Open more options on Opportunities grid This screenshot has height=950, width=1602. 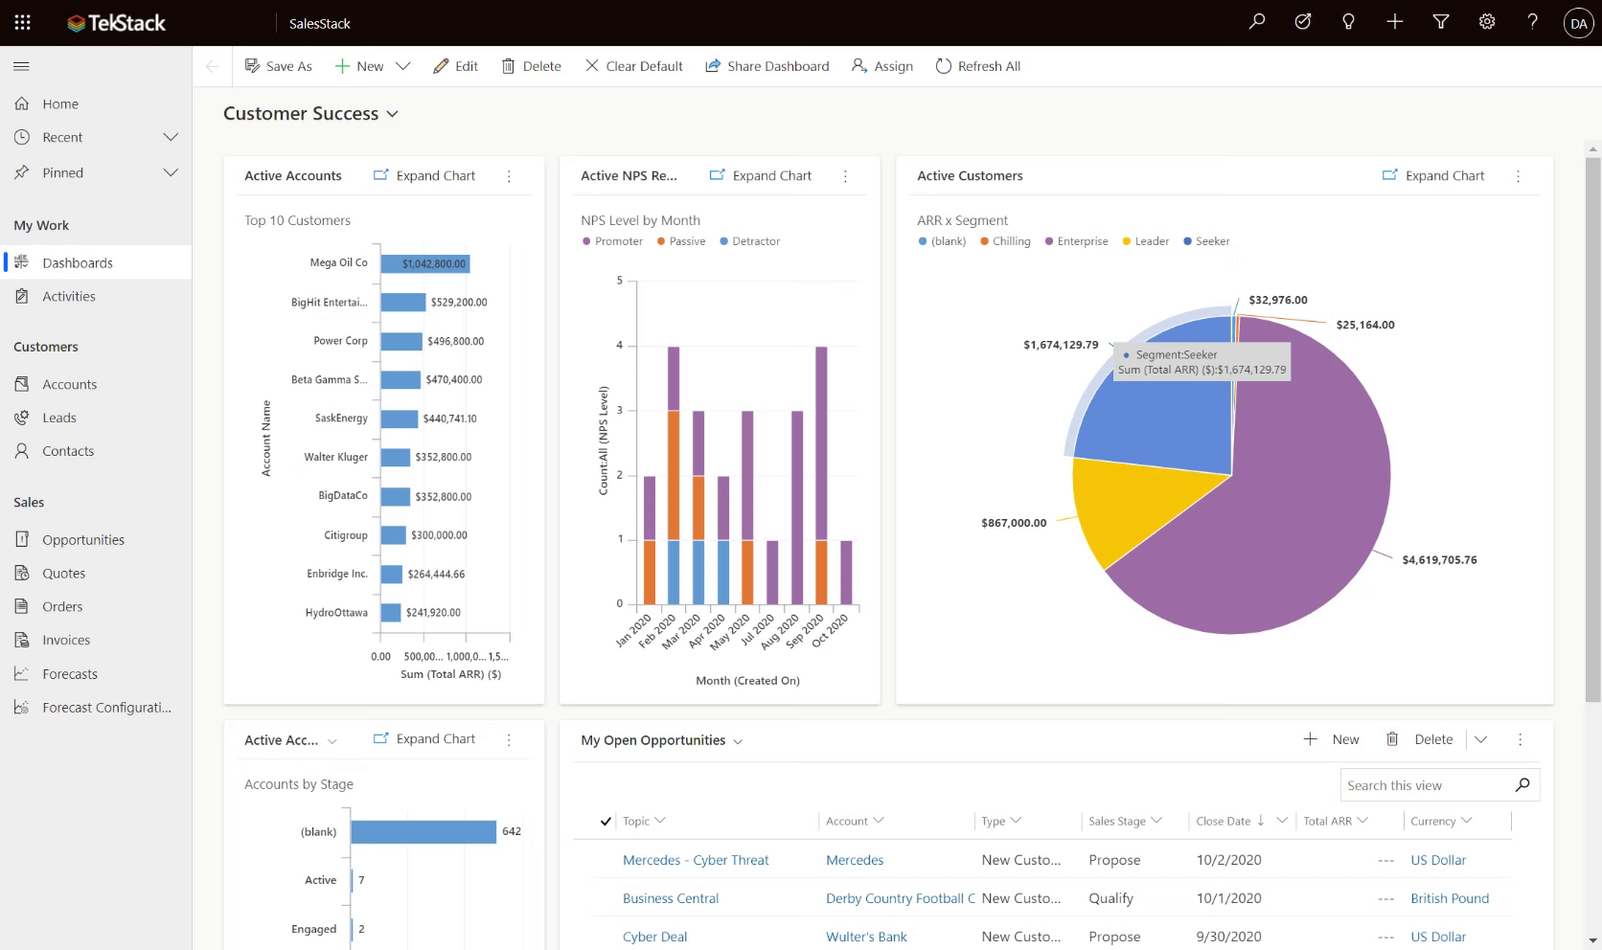(1521, 739)
